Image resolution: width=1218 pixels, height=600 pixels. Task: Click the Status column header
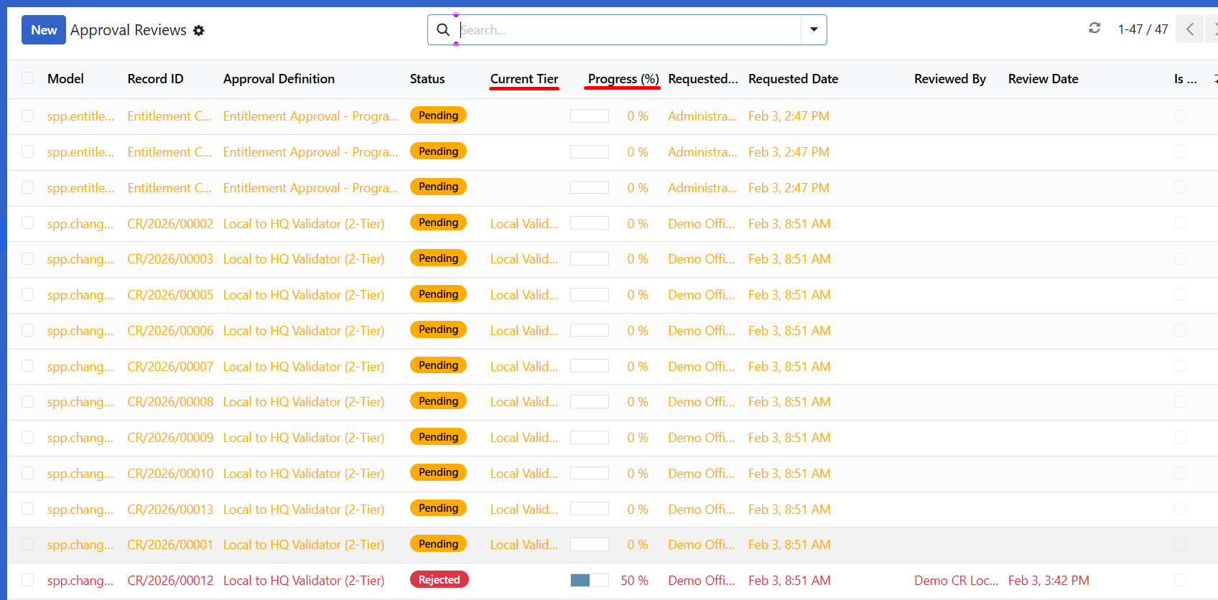pos(427,79)
